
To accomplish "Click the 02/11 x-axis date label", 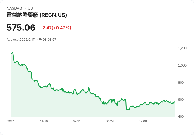I will coord(77,121).
